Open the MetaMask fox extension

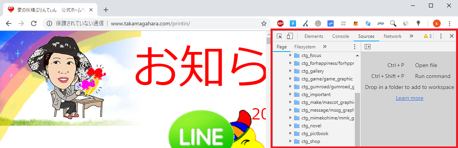356,23
